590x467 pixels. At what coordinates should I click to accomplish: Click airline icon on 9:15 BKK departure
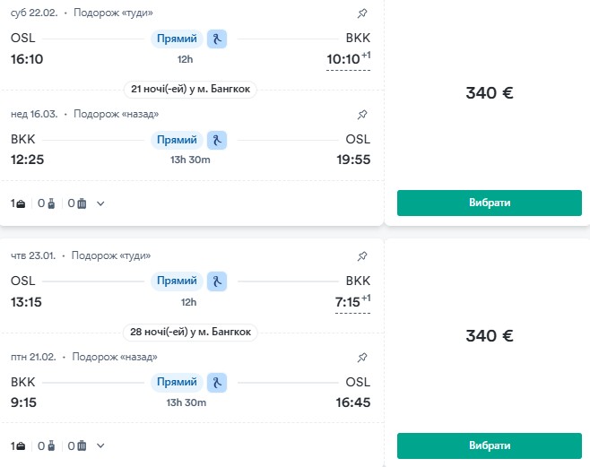tap(216, 383)
